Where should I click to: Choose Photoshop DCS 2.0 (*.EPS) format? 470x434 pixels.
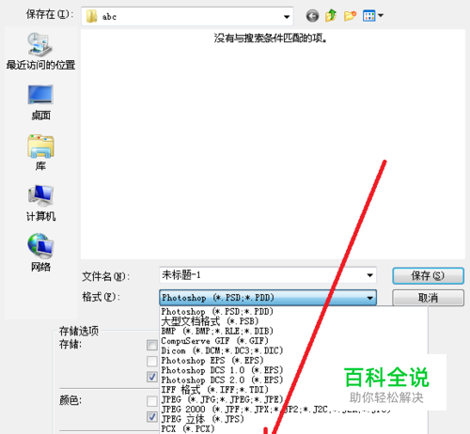pyautogui.click(x=293, y=380)
